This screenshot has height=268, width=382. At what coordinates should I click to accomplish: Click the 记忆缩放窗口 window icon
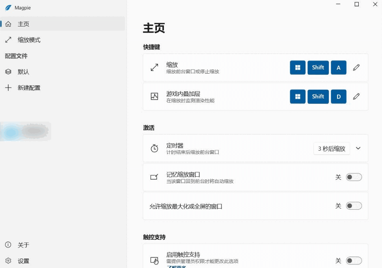pyautogui.click(x=155, y=177)
